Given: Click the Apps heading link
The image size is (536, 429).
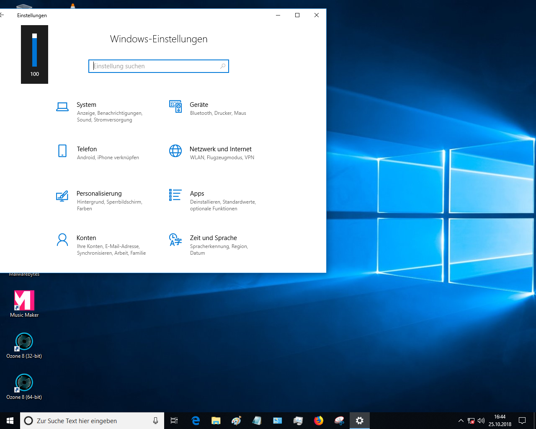Looking at the screenshot, I should 197,194.
